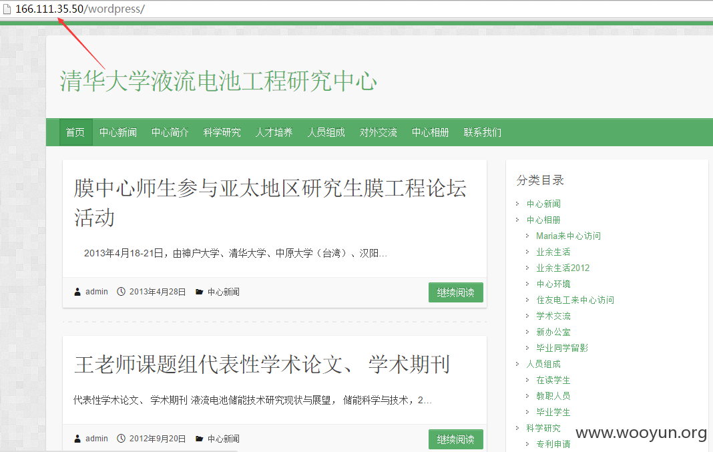Open the 人员组成 navigation item
Image resolution: width=713 pixels, height=452 pixels.
click(x=326, y=132)
